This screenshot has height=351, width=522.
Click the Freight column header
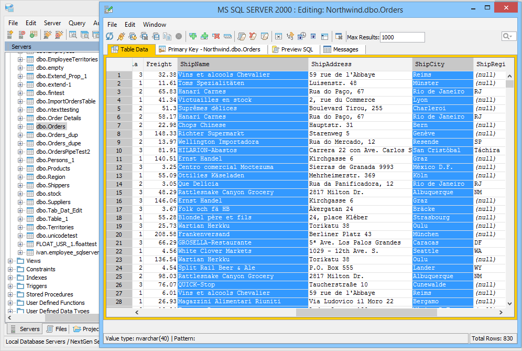tap(160, 65)
